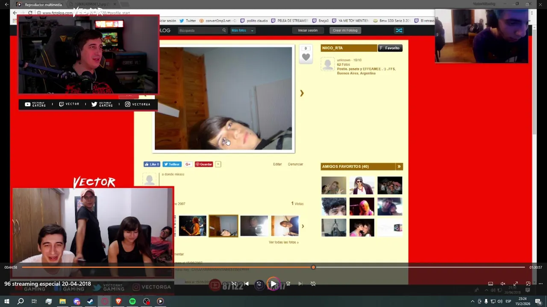Screen dimensions: 547x307
Task: Click the microphone tray icon
Action: [486, 301]
